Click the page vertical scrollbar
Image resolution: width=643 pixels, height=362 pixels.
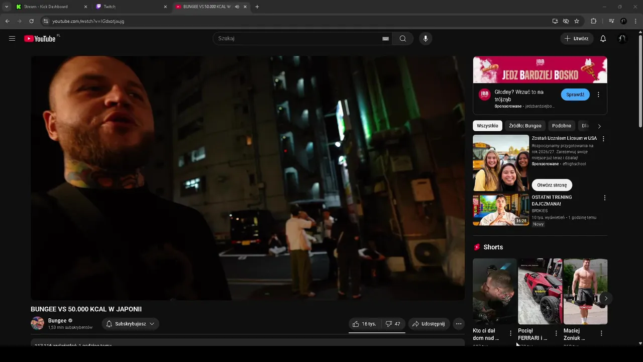(640, 80)
